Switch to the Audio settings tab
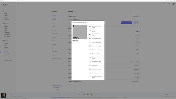This screenshot has width=176, height=99. (x=54, y=41)
